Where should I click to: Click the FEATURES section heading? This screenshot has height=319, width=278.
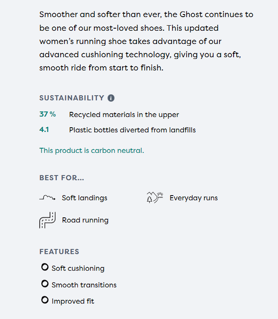click(59, 252)
